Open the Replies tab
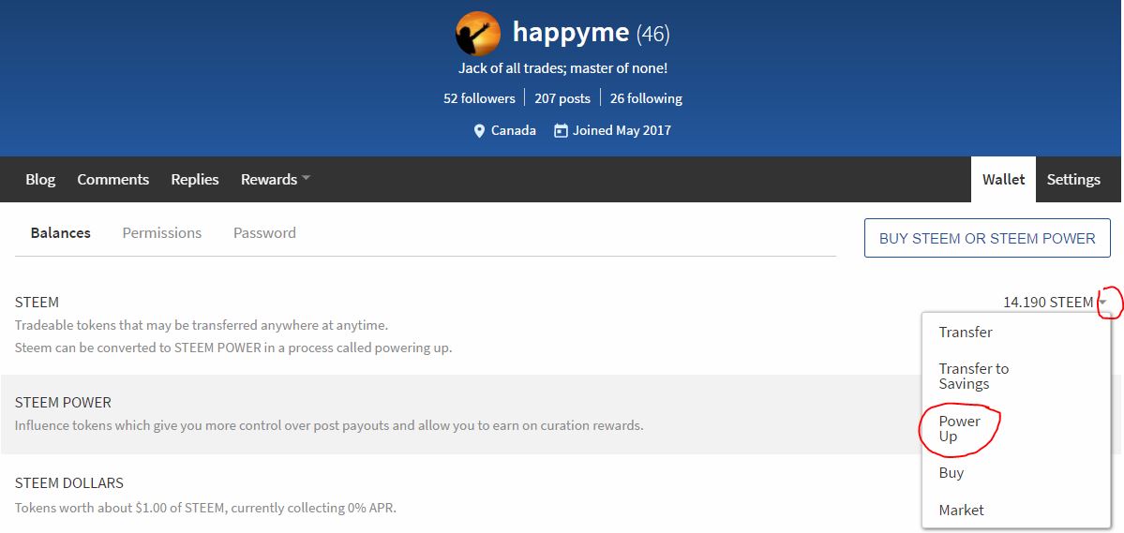This screenshot has height=533, width=1124. 195,179
